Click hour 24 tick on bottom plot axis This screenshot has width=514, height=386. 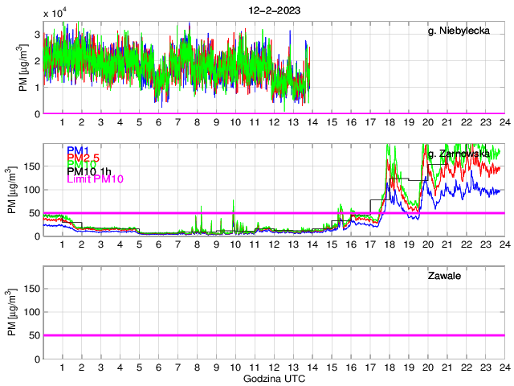504,368
